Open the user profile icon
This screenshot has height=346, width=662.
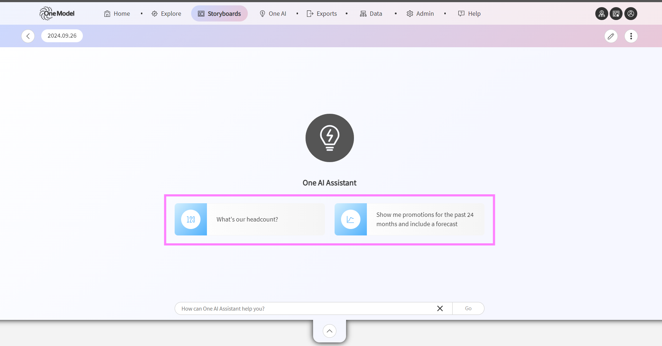coord(631,14)
